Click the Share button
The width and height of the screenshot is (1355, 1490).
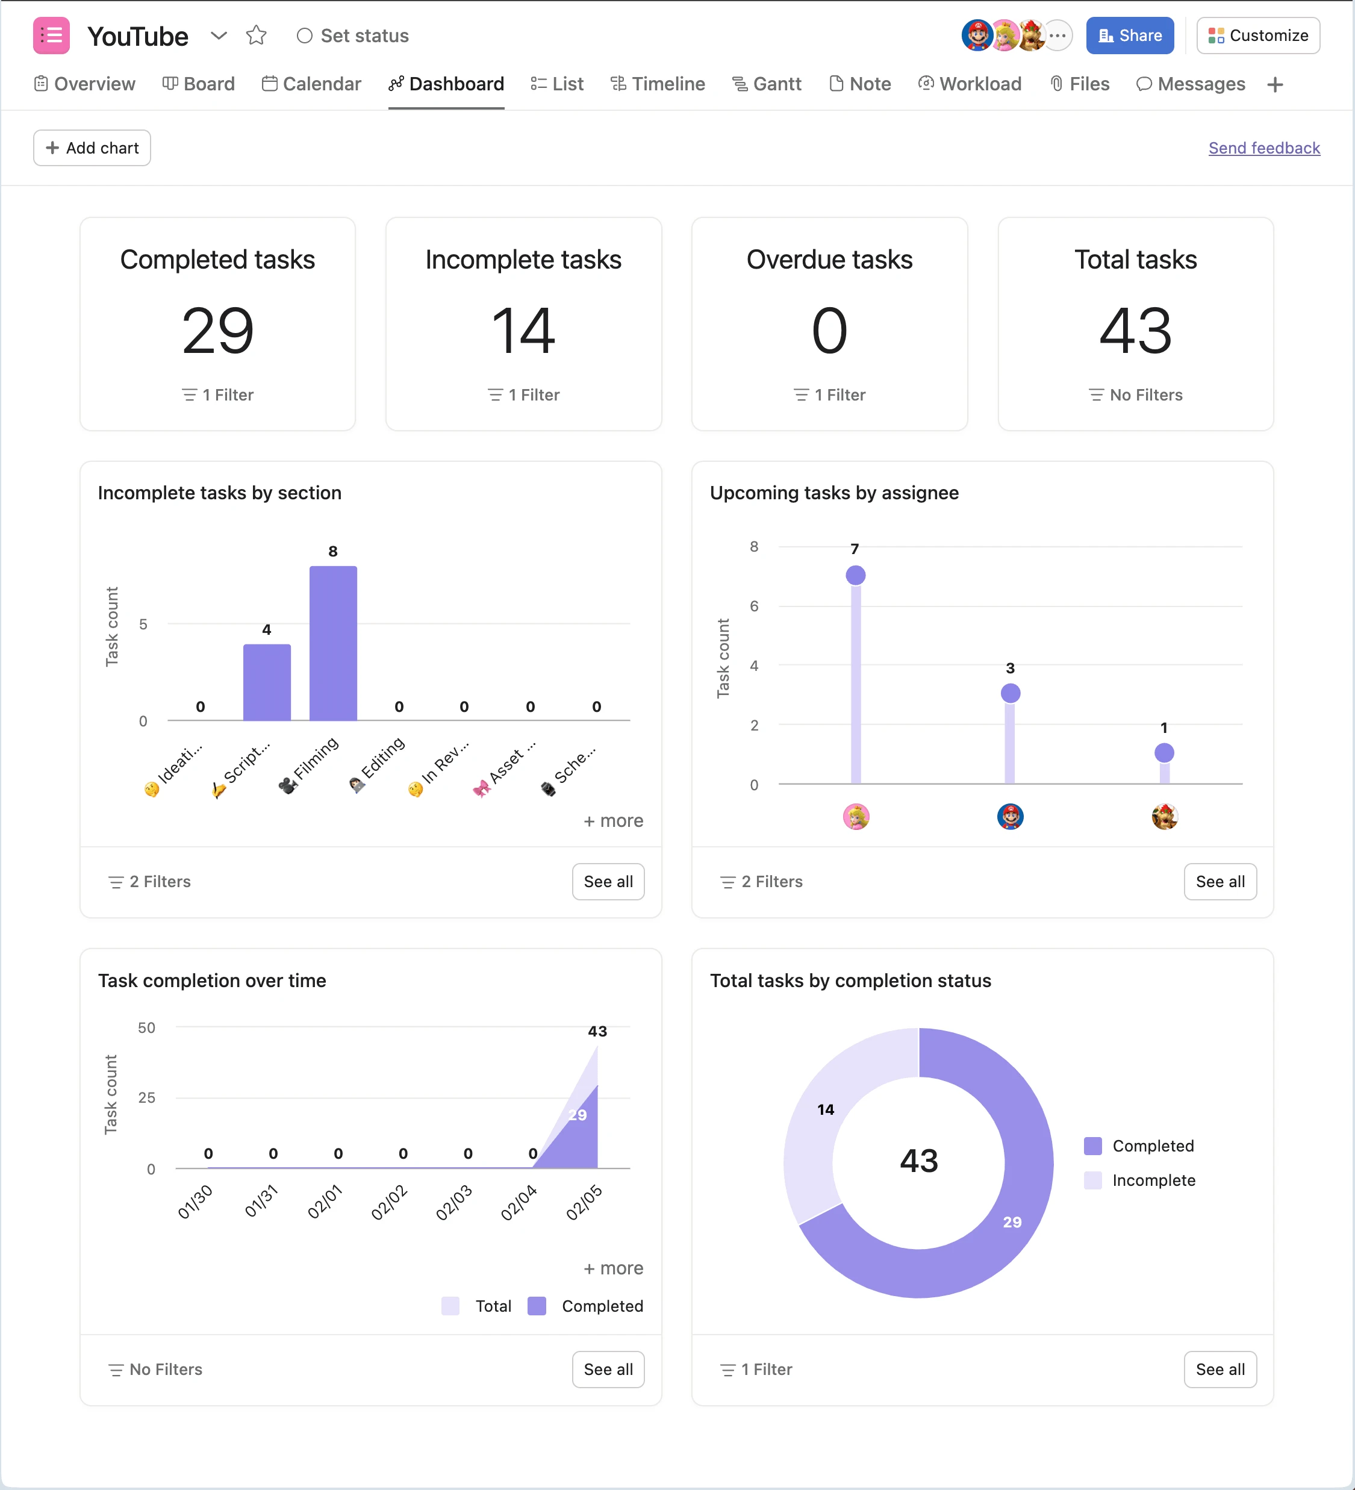click(x=1130, y=36)
